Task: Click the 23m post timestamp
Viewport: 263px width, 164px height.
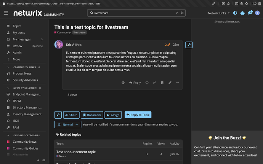Action: pos(176,45)
